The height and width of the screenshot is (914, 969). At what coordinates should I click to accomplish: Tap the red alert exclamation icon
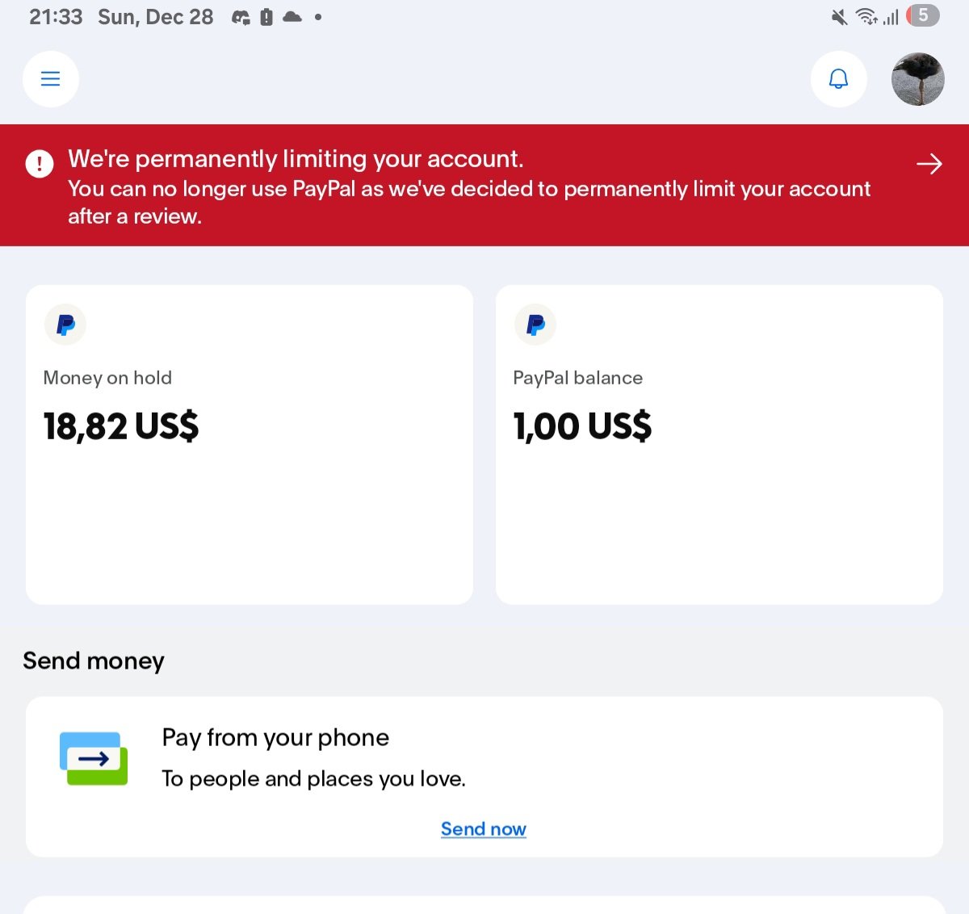point(40,163)
